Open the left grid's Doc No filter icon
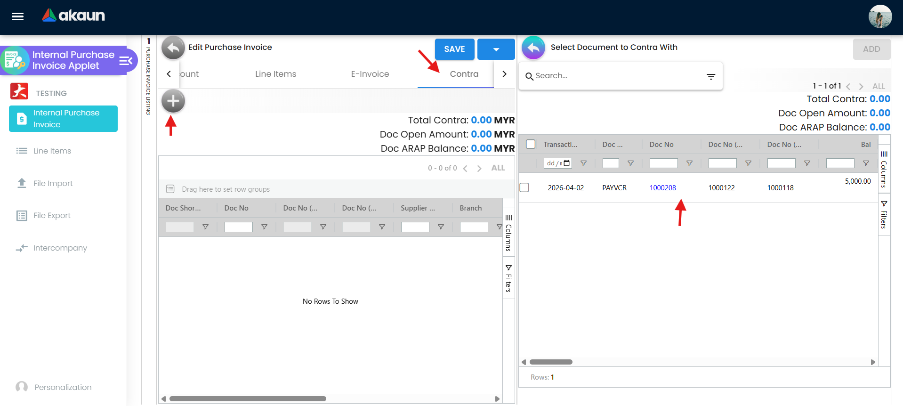 coord(264,227)
